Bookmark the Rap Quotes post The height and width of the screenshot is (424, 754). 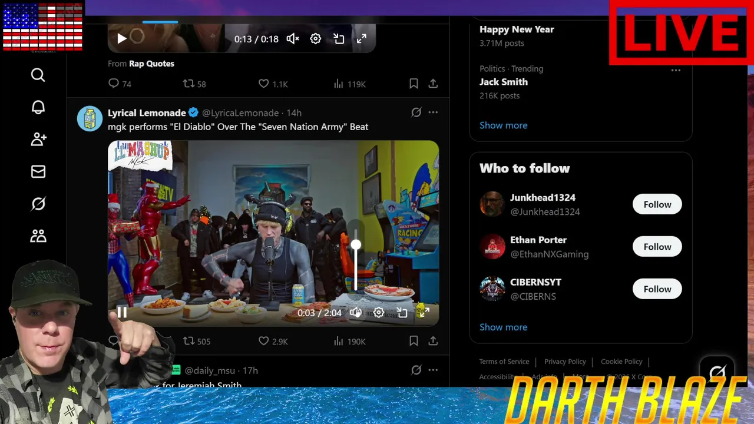(x=414, y=84)
